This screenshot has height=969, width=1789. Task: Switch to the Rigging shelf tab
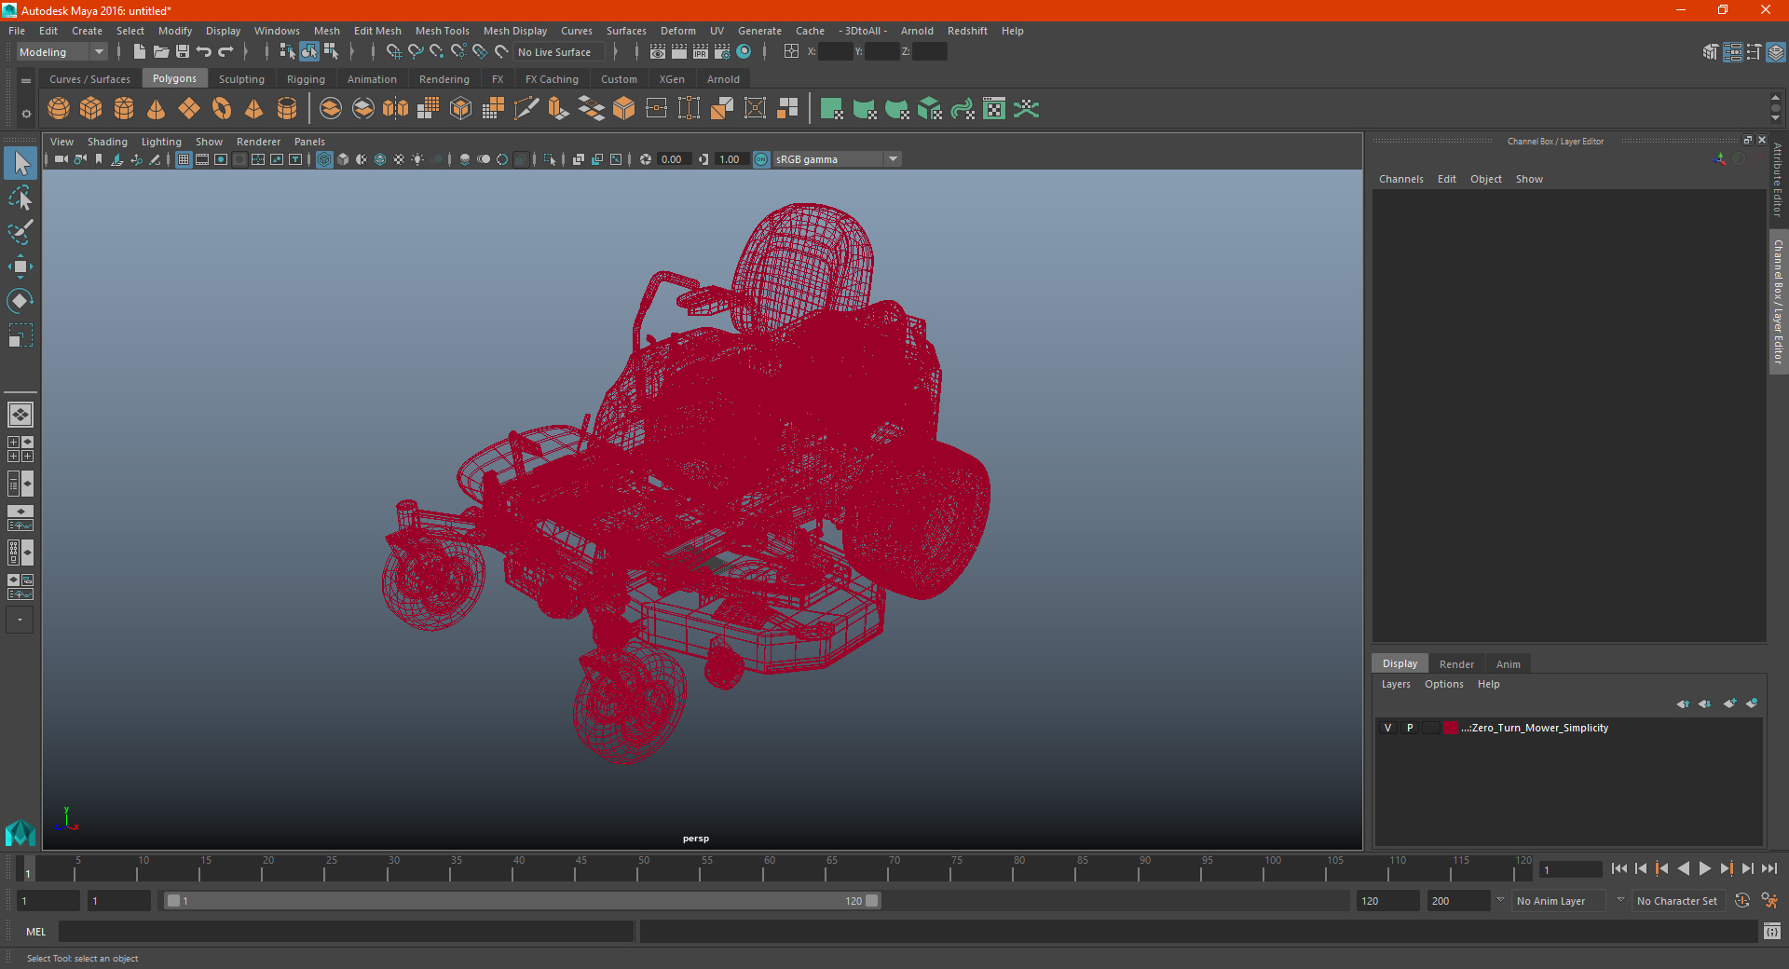pos(306,79)
